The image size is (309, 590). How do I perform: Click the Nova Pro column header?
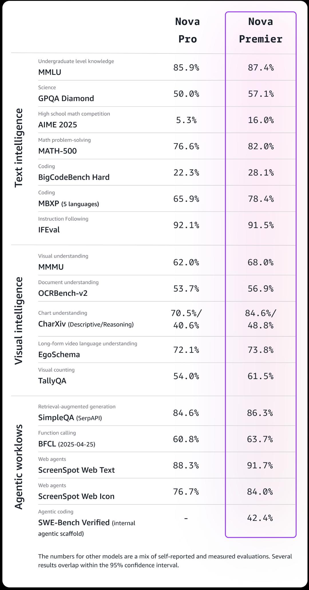click(x=187, y=30)
